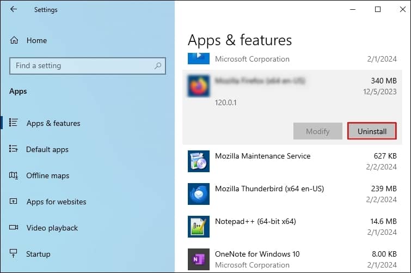Click the Mozilla Thunderbird app icon

(199, 194)
